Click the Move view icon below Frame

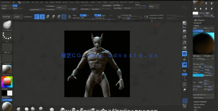(x=185, y=90)
